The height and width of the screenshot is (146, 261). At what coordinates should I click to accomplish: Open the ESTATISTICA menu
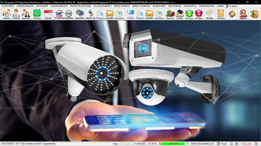click(x=190, y=6)
